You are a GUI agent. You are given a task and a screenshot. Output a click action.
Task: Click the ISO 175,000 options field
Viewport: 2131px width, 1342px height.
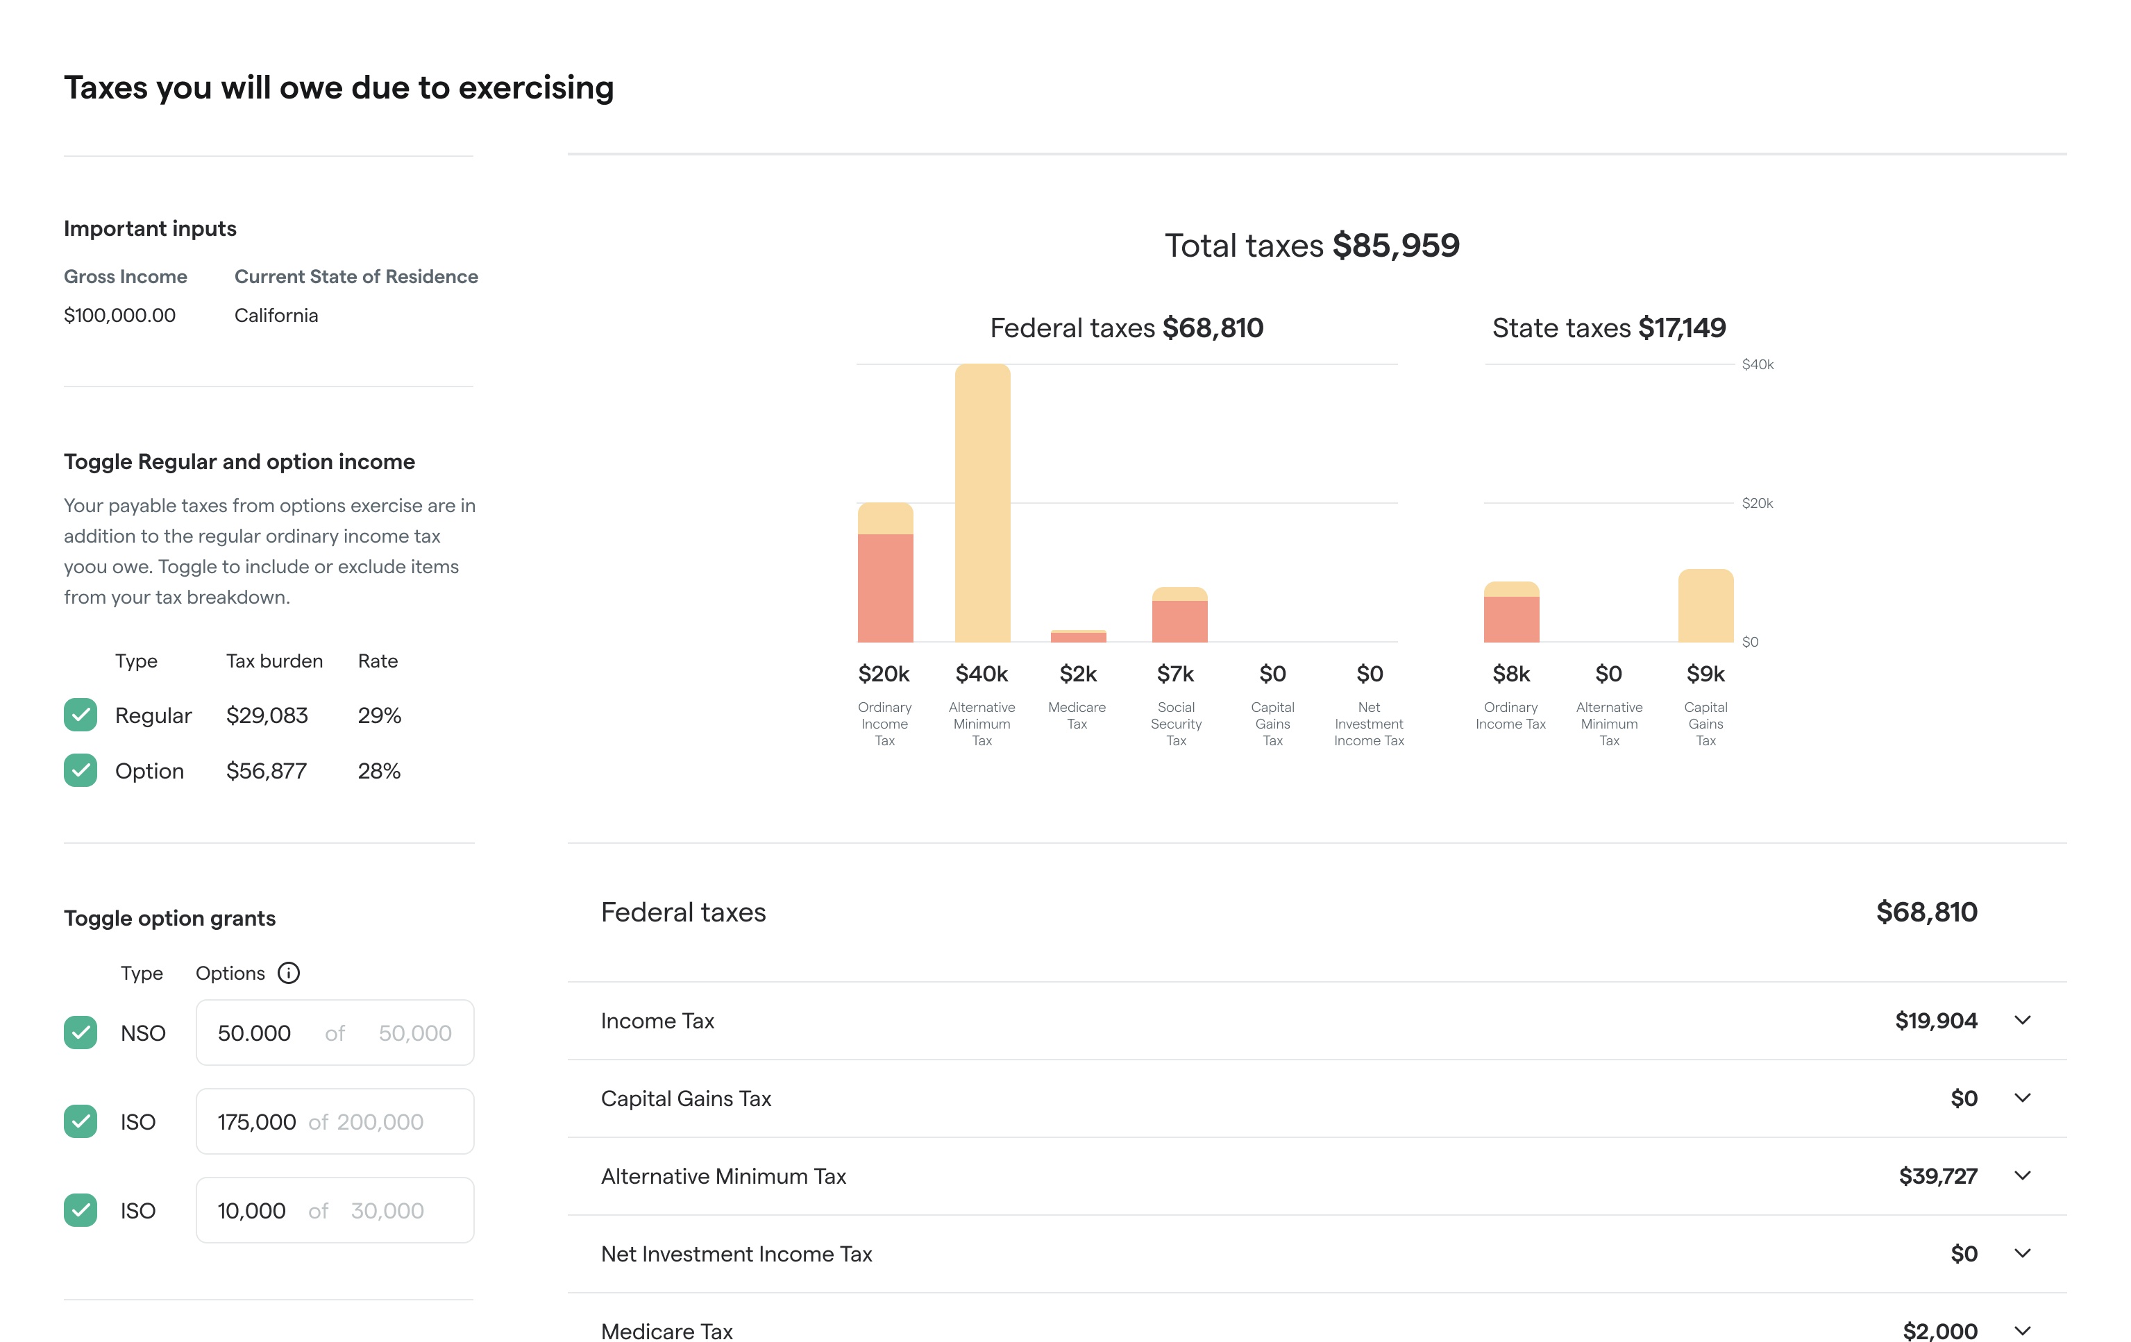(x=257, y=1121)
